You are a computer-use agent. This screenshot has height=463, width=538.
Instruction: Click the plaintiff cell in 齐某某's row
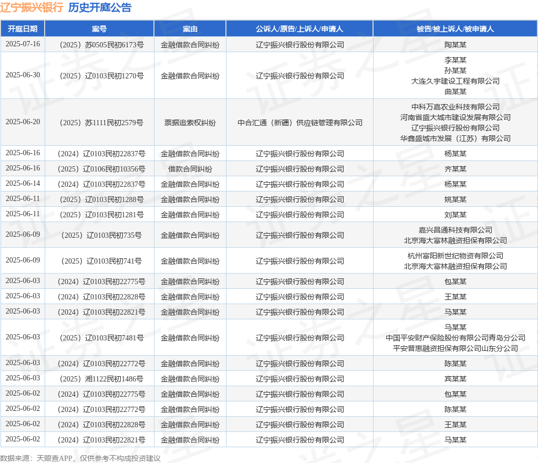click(300, 169)
